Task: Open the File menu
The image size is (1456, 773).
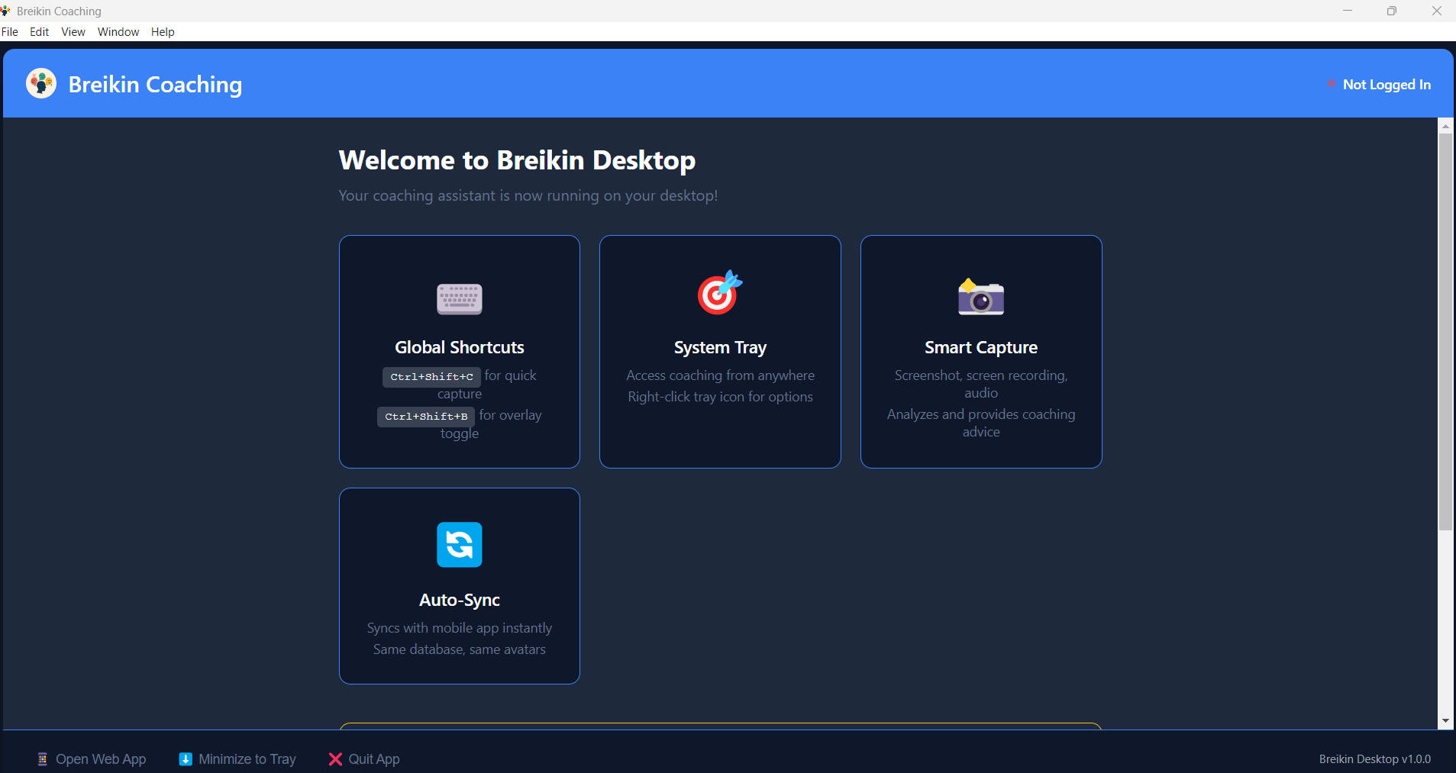Action: point(10,31)
